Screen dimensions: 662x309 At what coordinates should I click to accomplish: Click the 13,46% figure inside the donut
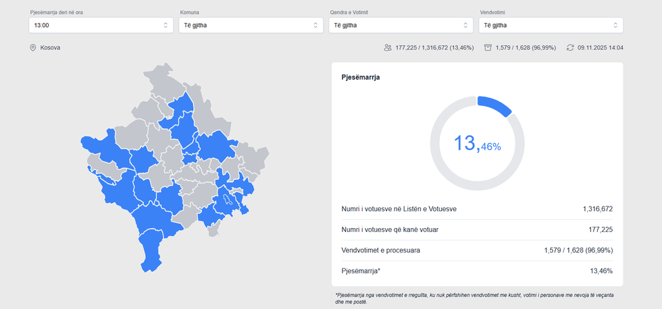[x=477, y=144]
